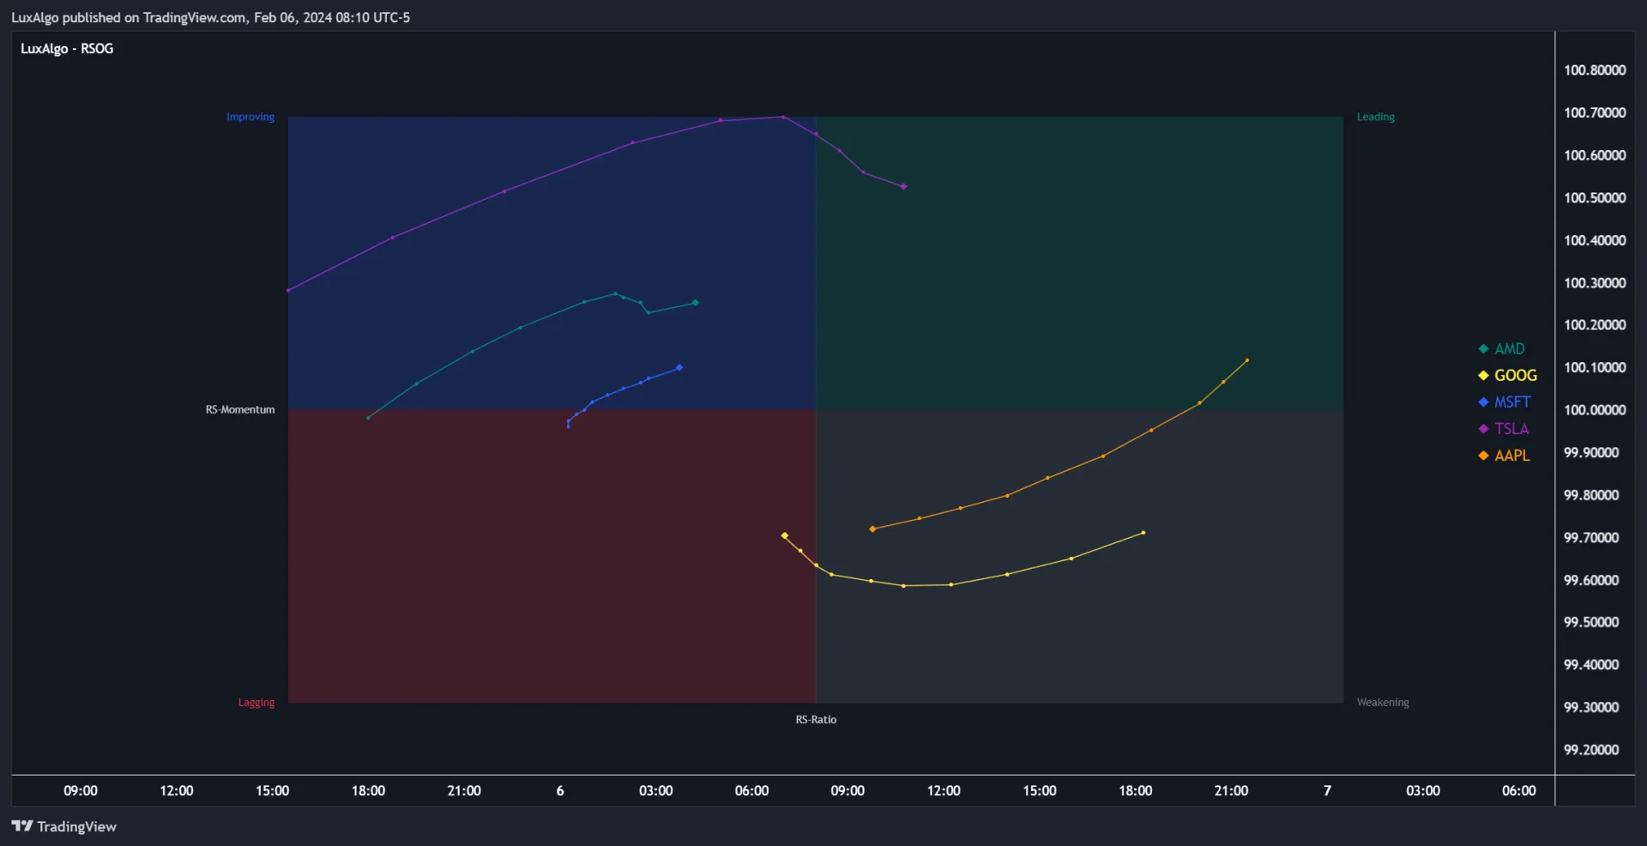The height and width of the screenshot is (846, 1647).
Task: Click the Weakening quadrant label
Action: [1383, 702]
